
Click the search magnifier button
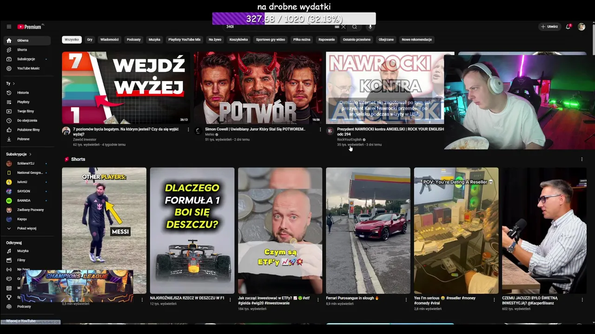point(355,27)
